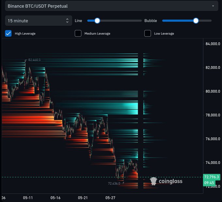Viewport: 222px width, 202px height.
Task: Click the 05-21 date axis label
Action: (83, 198)
